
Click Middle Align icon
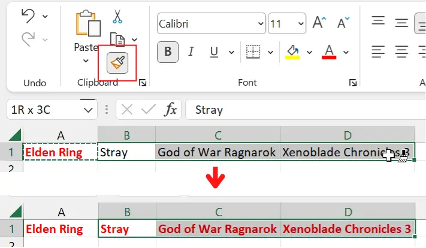point(401,23)
